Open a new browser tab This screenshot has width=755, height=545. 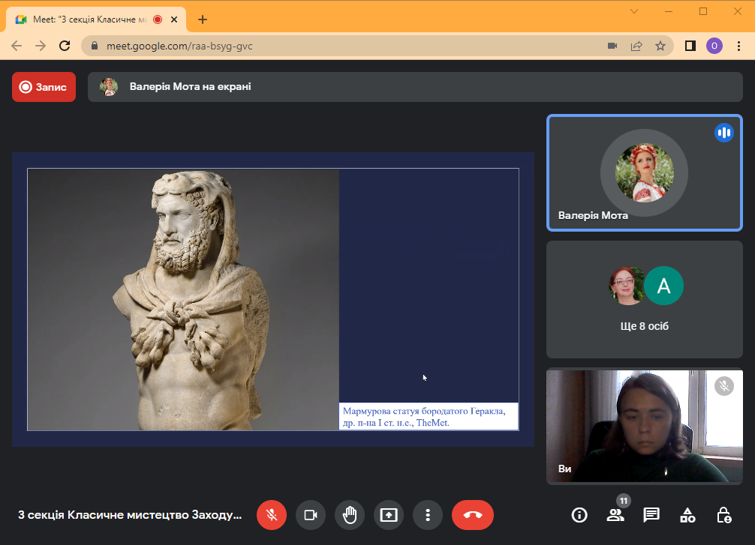203,19
